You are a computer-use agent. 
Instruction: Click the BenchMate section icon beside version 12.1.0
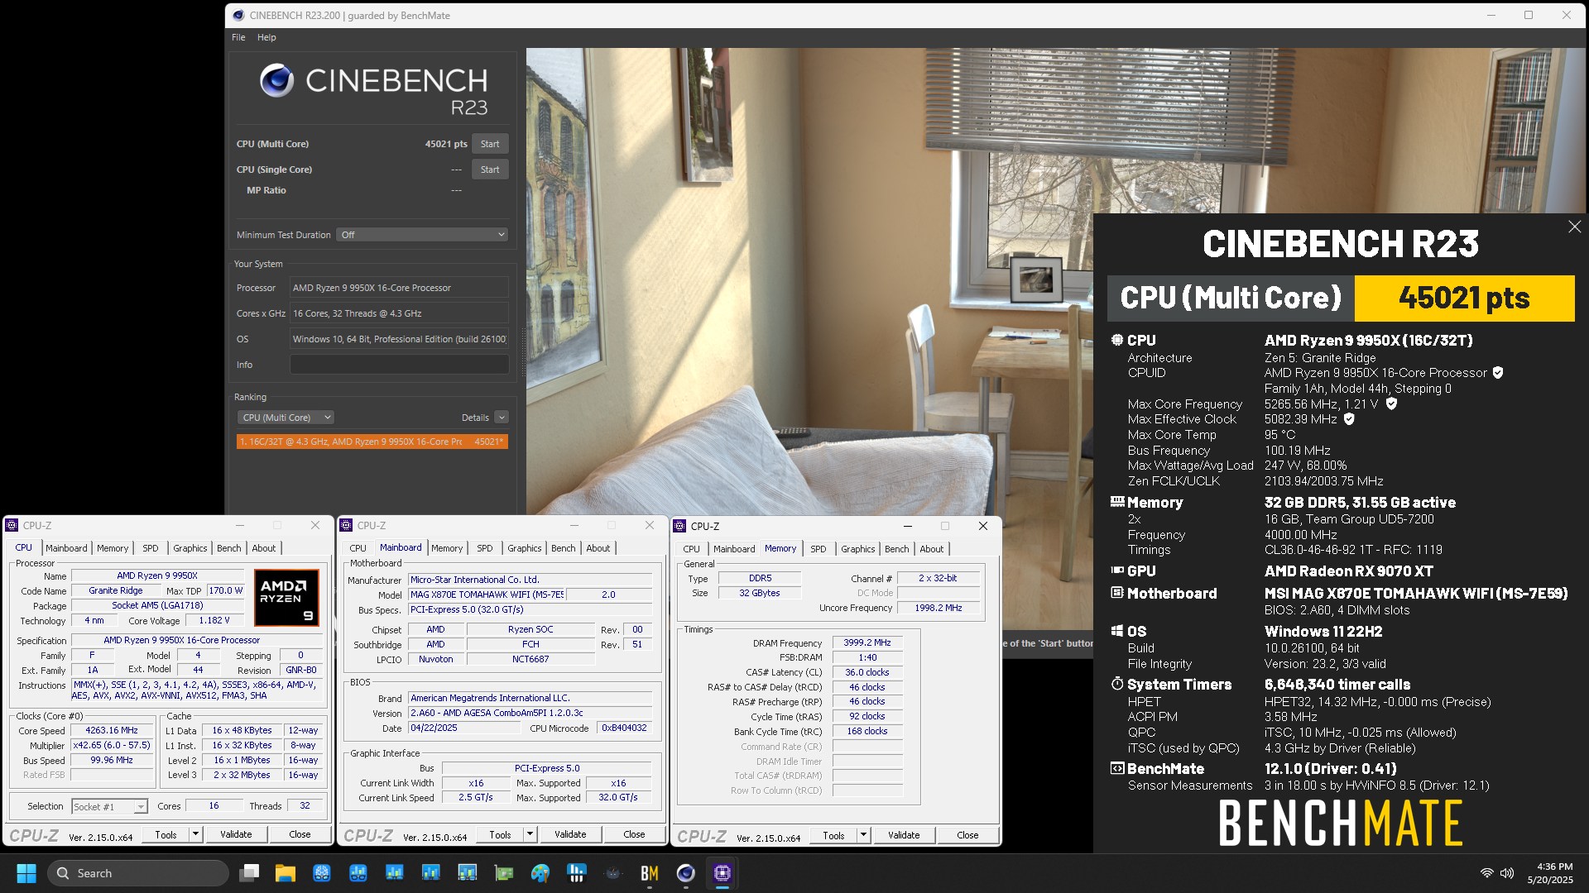pos(1117,768)
